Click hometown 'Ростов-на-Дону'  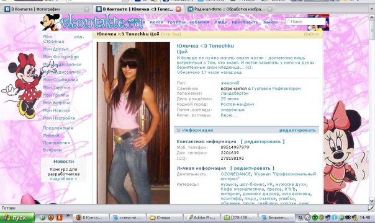[238, 104]
